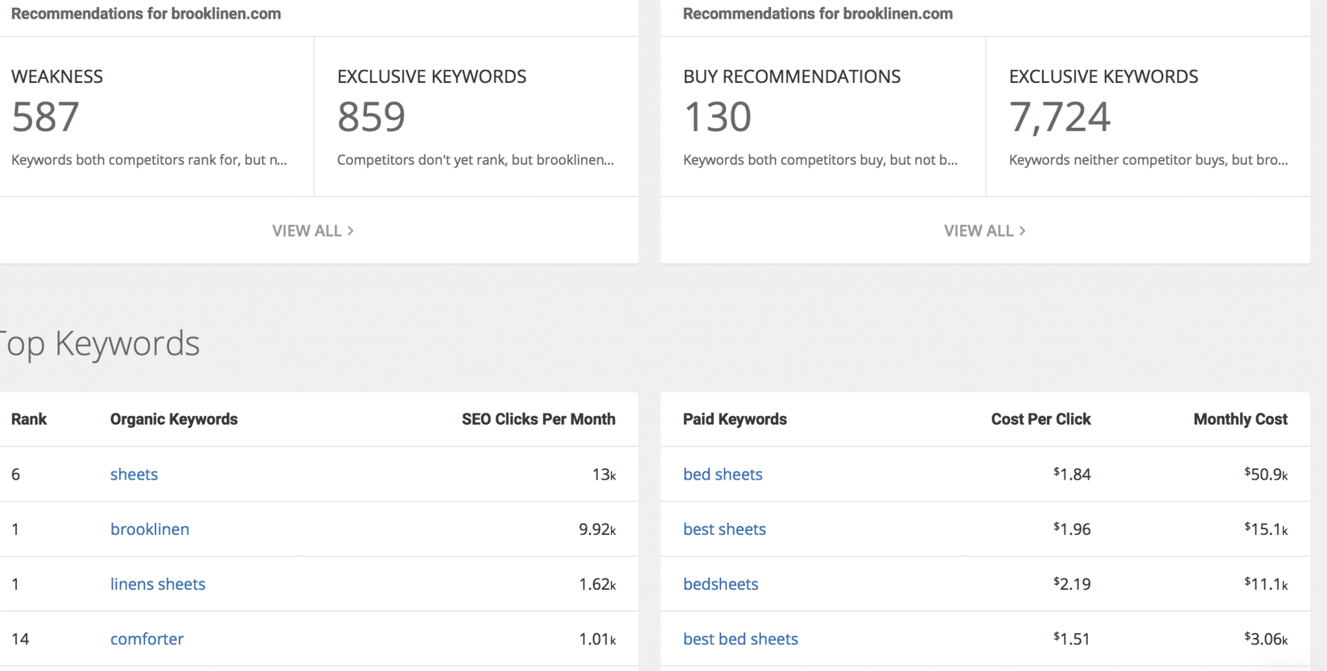Click the 1.01k SEO clicks value
Screen dimensions: 1327x671
click(x=597, y=639)
